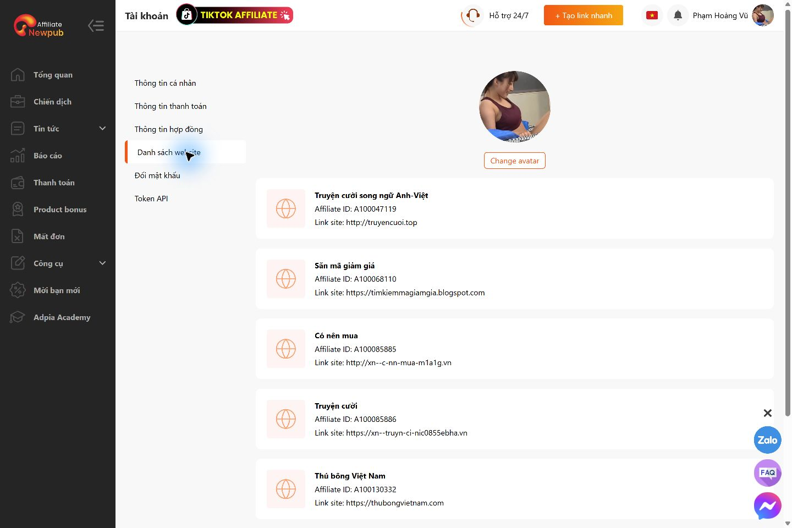The width and height of the screenshot is (792, 528).
Task: Open the Tổng quan home icon
Action: 18,75
